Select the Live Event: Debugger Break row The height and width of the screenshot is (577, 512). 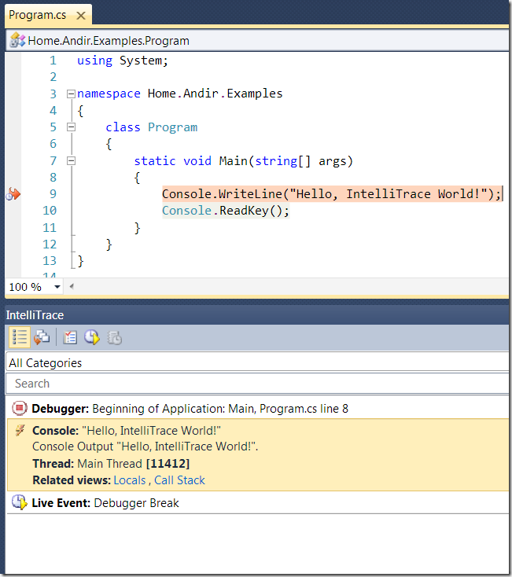(x=258, y=502)
